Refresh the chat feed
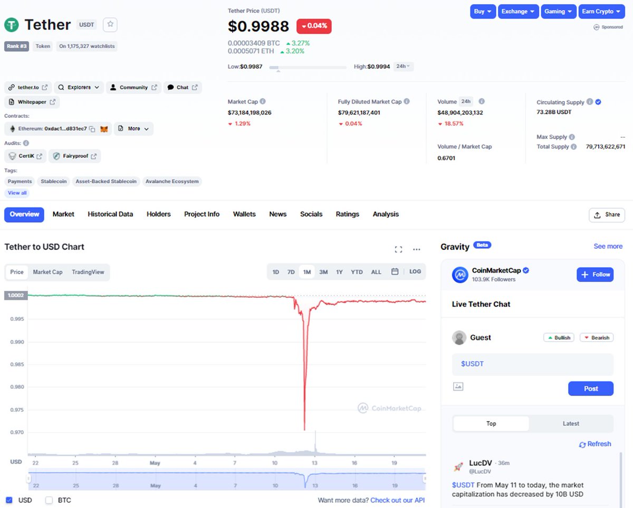Screen dimensions: 633x508 [595, 444]
